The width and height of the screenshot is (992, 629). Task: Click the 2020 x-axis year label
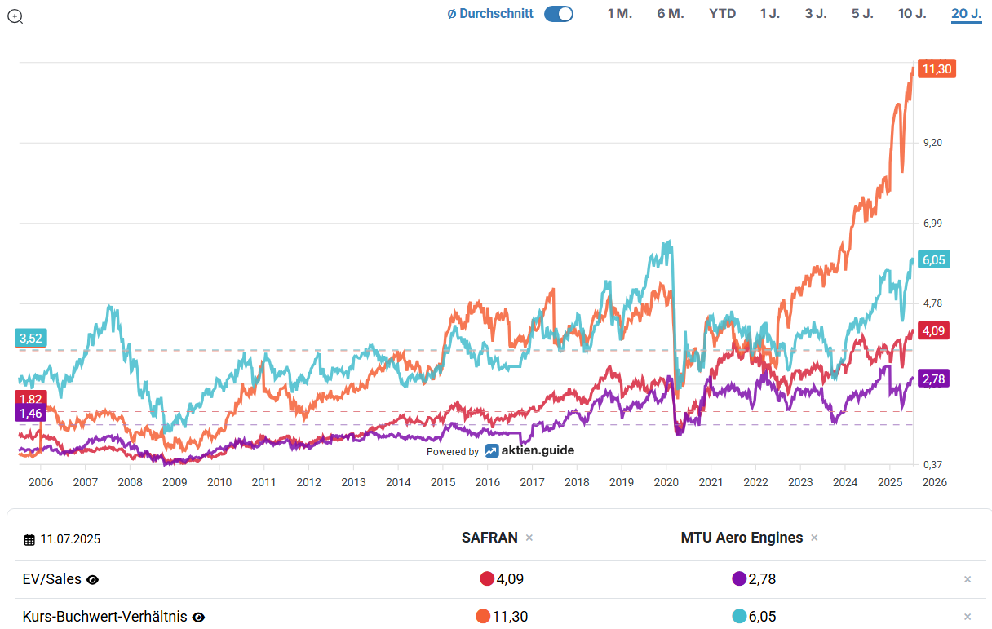click(666, 482)
